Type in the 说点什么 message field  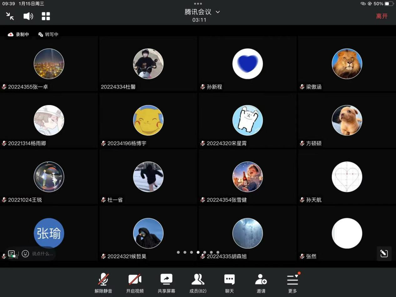pos(43,254)
